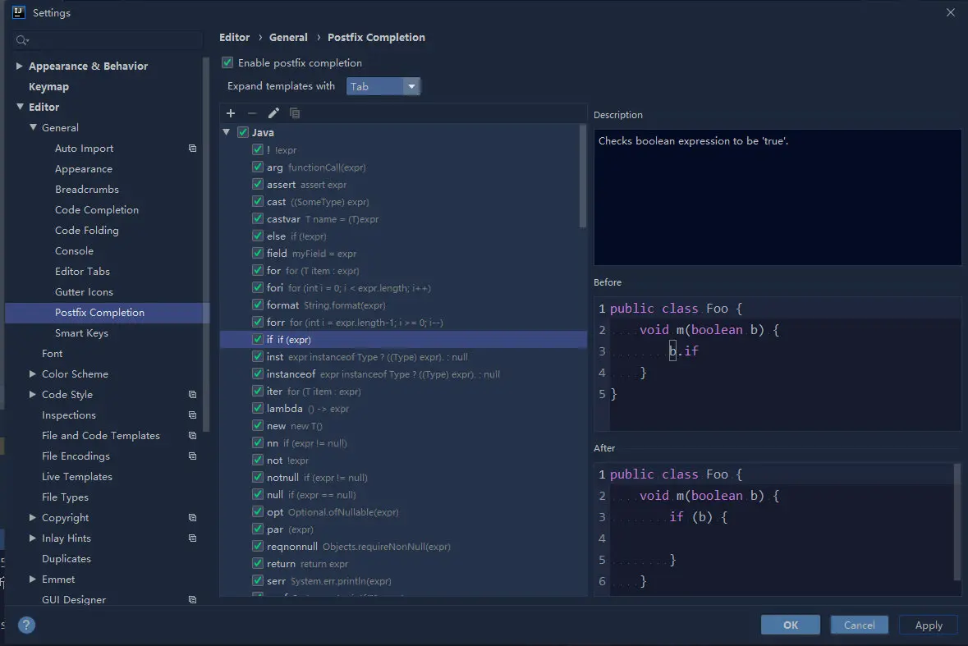Close the Settings dialog
This screenshot has height=646, width=968.
click(950, 12)
